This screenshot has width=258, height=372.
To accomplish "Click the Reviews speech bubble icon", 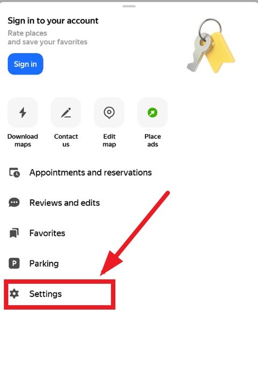I will (x=14, y=202).
